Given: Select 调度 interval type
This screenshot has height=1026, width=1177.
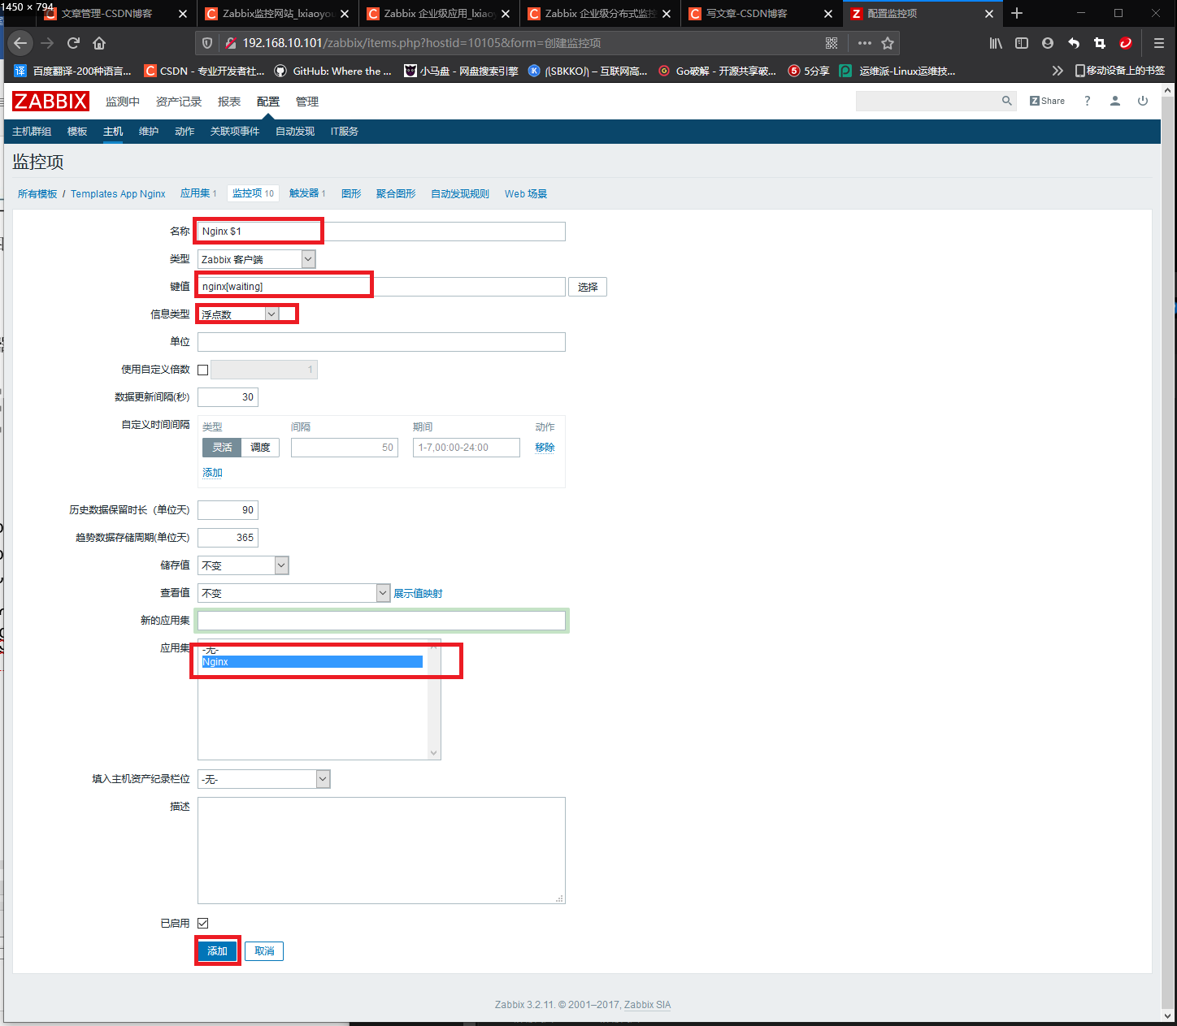Looking at the screenshot, I should pyautogui.click(x=260, y=448).
